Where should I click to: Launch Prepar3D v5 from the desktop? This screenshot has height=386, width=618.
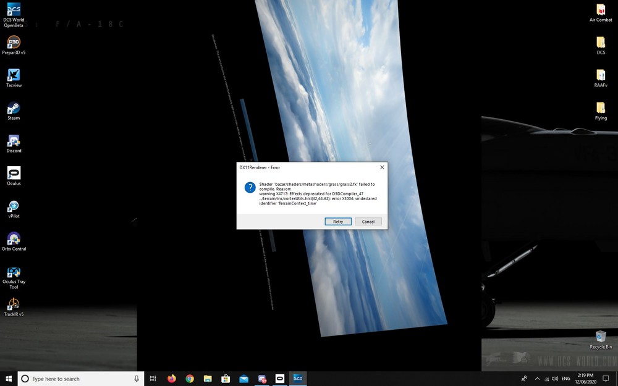click(13, 43)
